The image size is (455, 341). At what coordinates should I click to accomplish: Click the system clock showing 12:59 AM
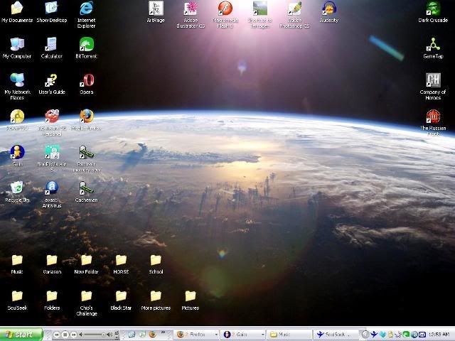pos(439,335)
